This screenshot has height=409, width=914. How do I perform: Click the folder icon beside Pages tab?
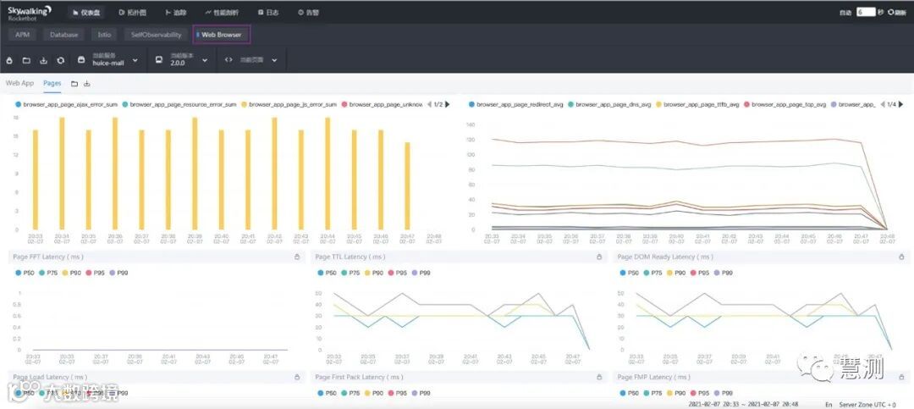(x=74, y=84)
